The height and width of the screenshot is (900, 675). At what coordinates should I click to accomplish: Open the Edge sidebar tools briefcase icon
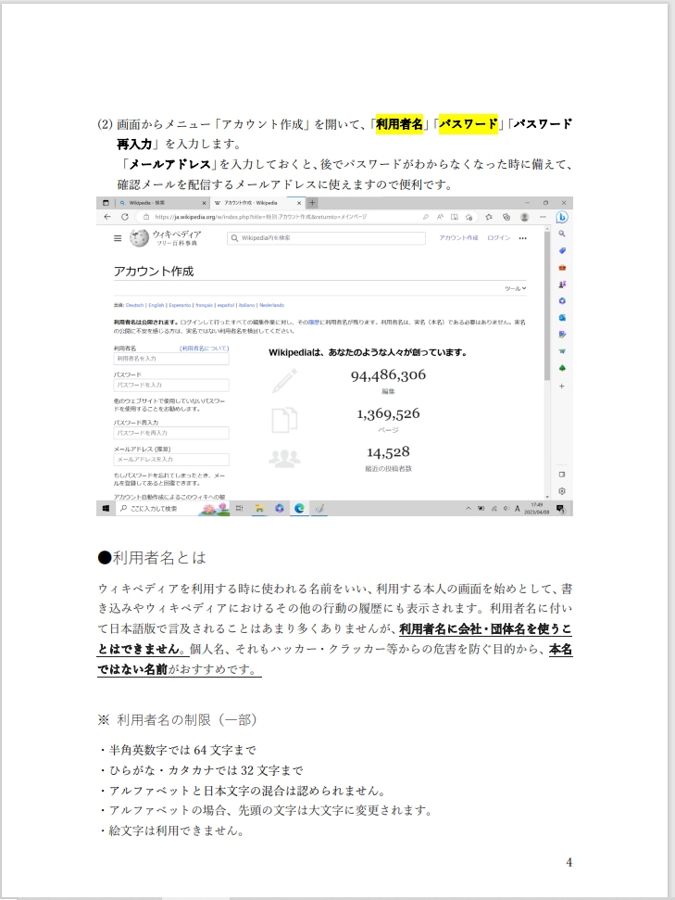[x=562, y=268]
